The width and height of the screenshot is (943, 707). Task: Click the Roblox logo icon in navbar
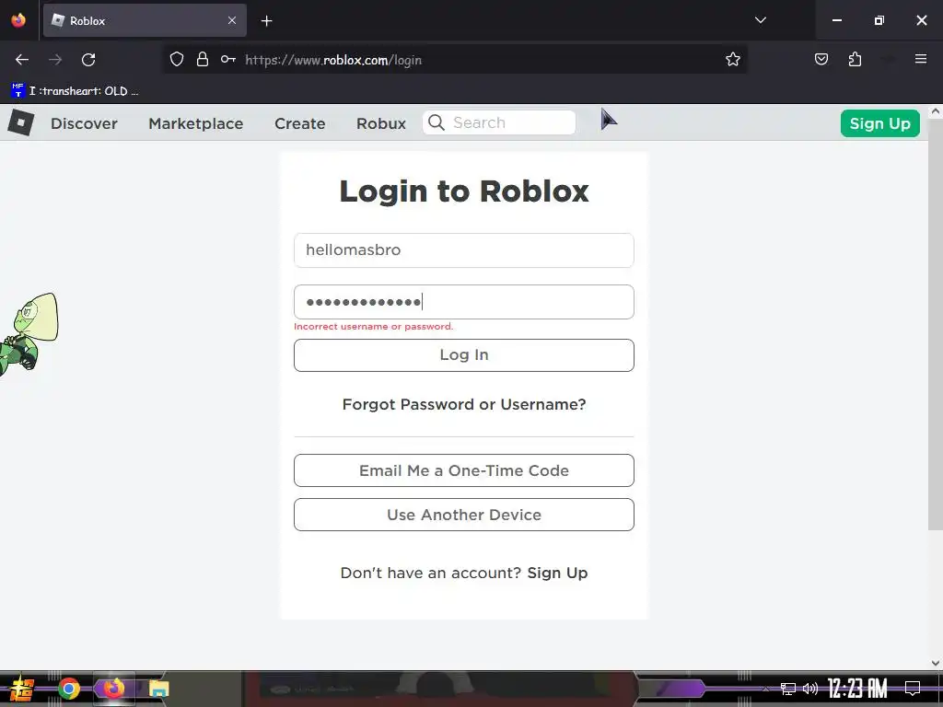pos(20,122)
